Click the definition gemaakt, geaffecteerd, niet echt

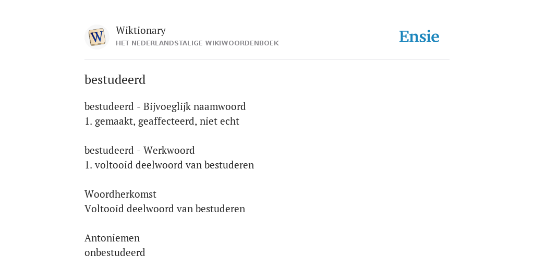coord(162,121)
